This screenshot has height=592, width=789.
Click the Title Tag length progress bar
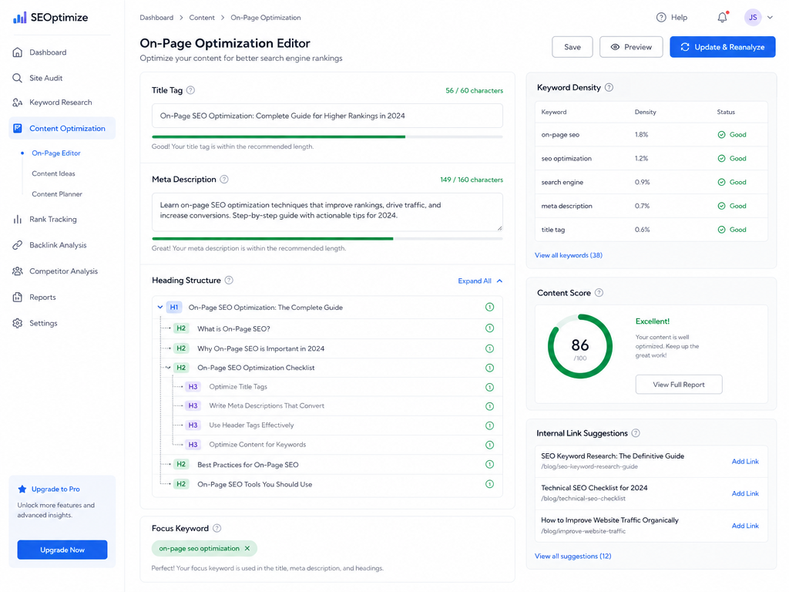tap(327, 137)
